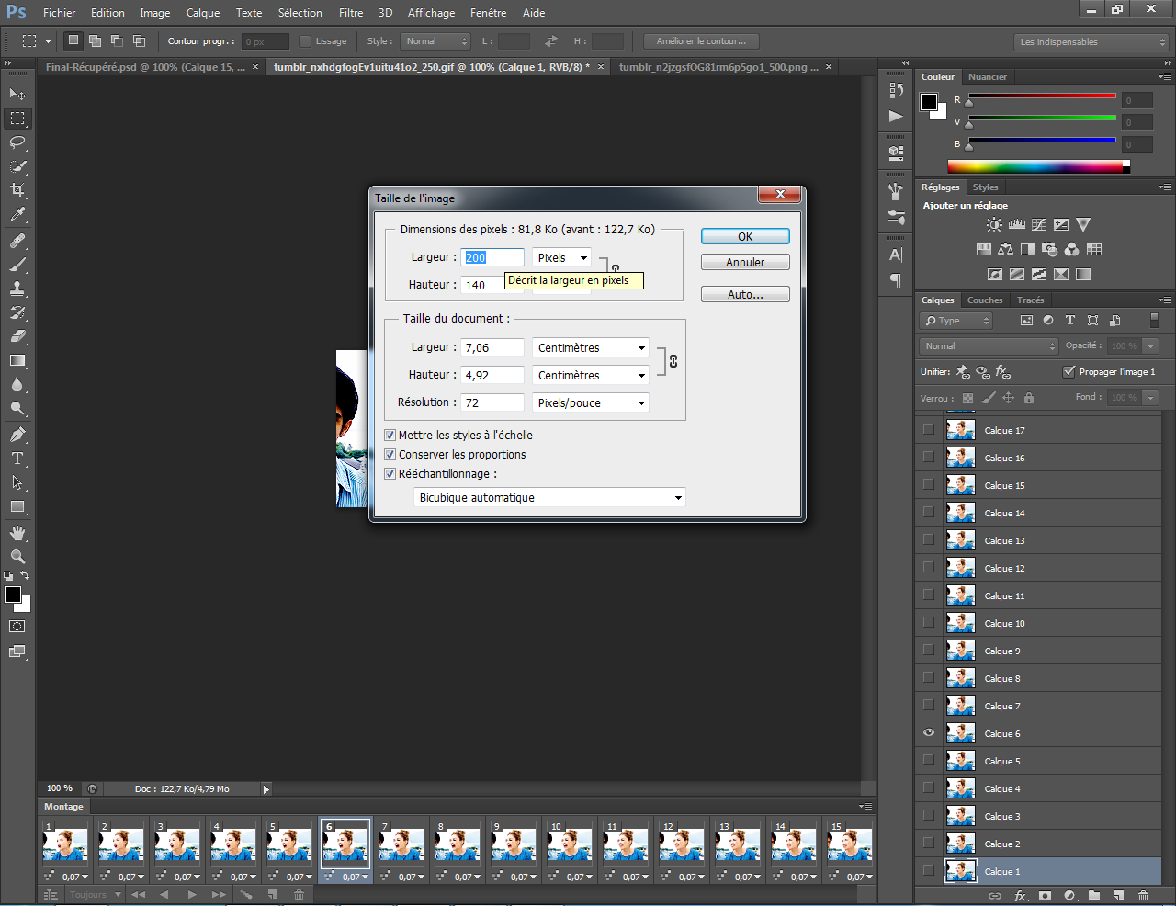The image size is (1176, 906).
Task: Click the red R color slider
Action: pyautogui.click(x=1041, y=96)
